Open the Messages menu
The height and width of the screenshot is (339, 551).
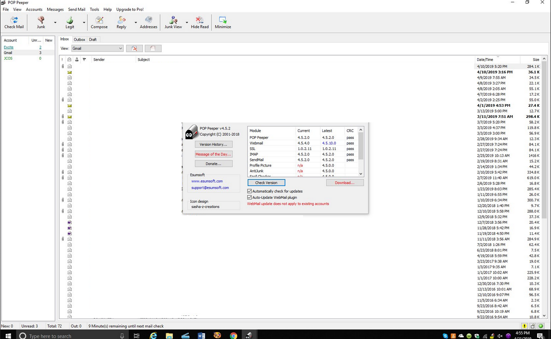click(55, 9)
